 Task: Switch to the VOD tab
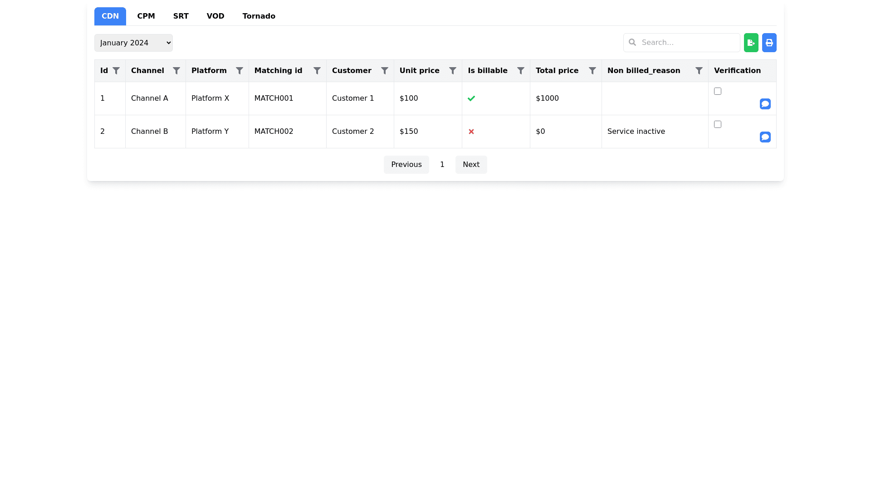[x=215, y=16]
